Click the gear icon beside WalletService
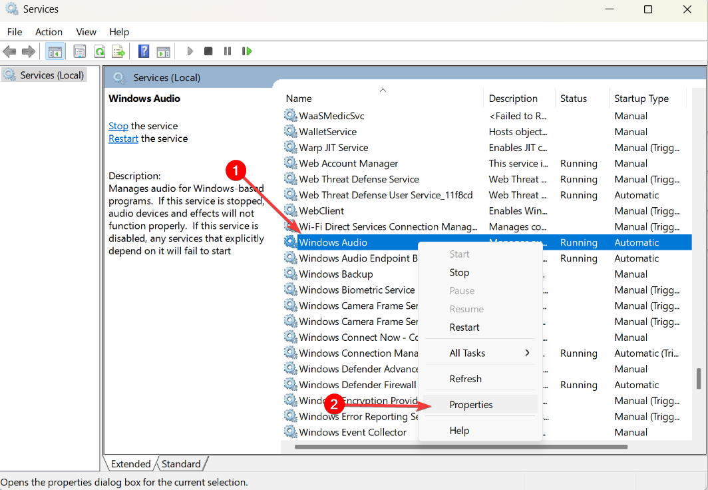708x490 pixels. pyautogui.click(x=290, y=131)
